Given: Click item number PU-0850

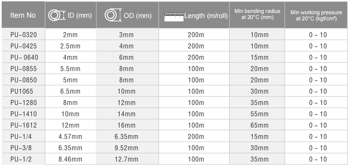Looking at the screenshot, I should coord(23,80).
